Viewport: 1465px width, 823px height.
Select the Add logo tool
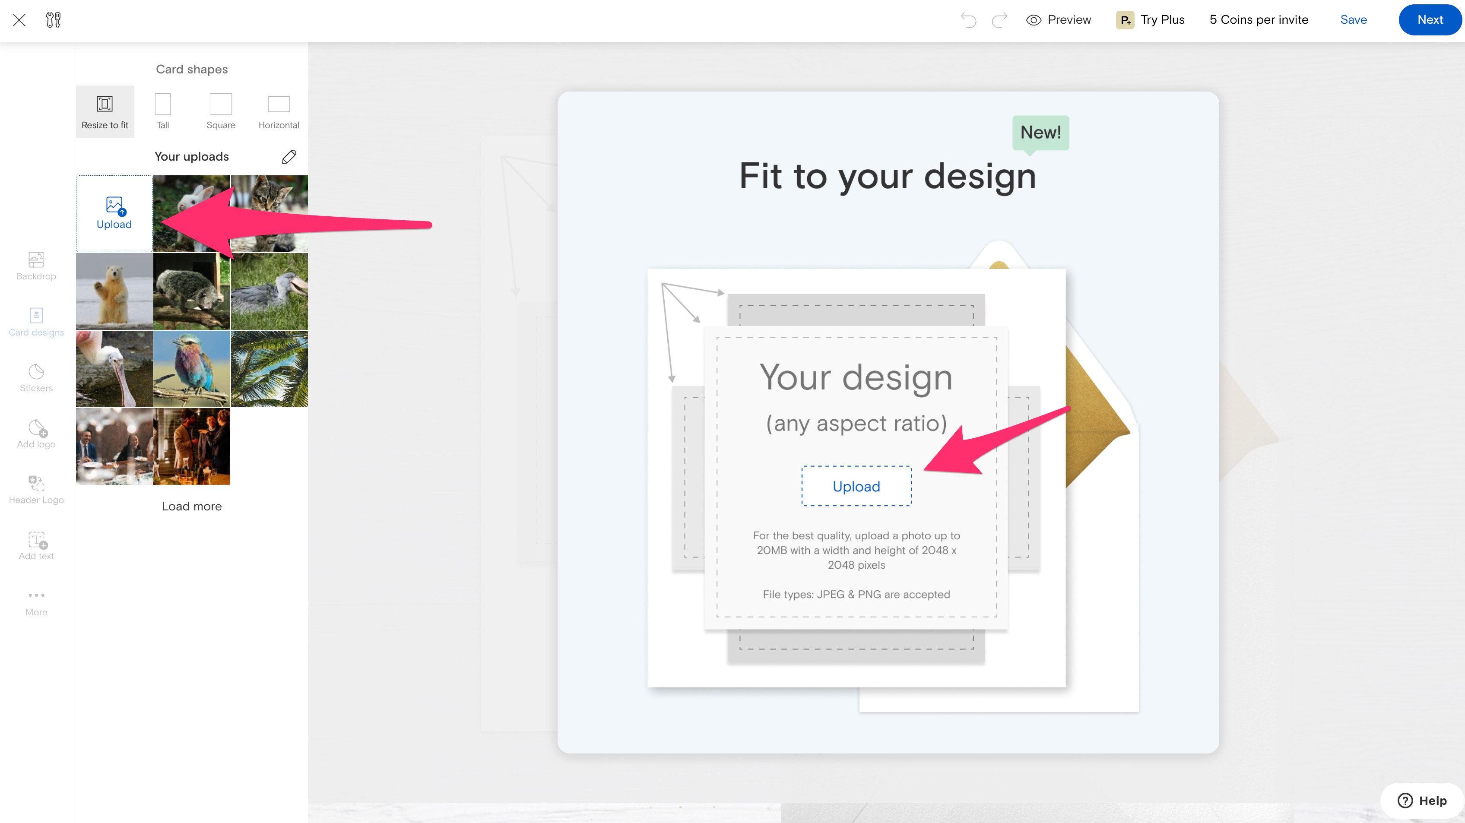pyautogui.click(x=36, y=434)
